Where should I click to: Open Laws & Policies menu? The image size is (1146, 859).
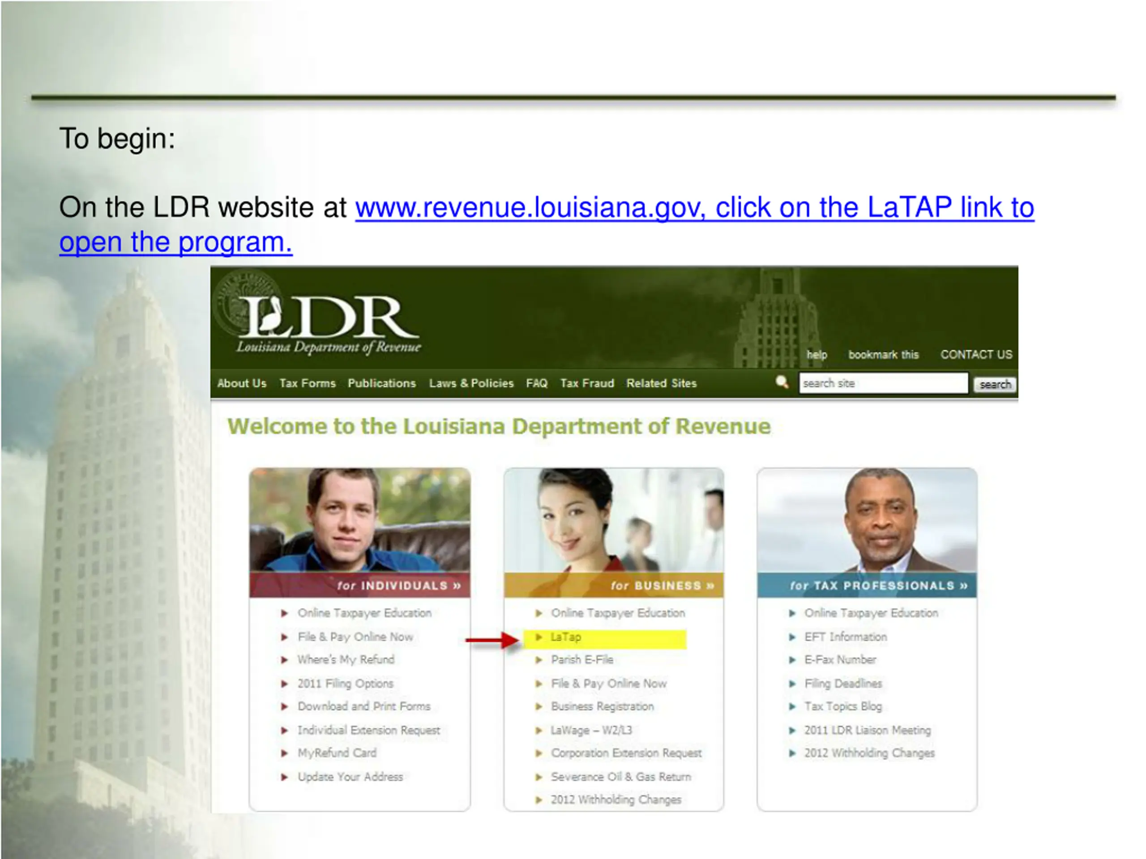[471, 383]
